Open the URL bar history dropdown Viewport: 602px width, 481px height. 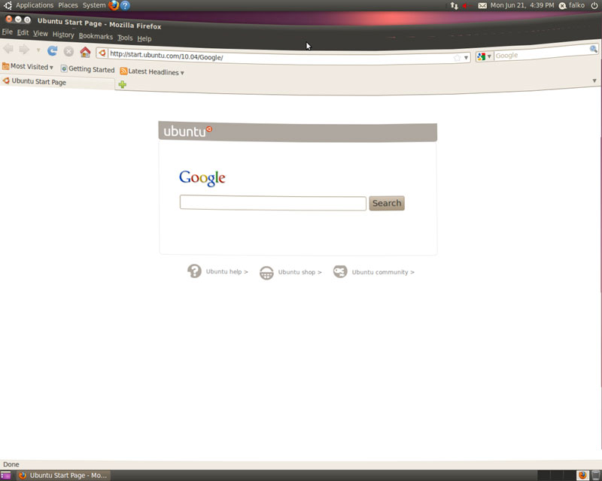pyautogui.click(x=466, y=58)
